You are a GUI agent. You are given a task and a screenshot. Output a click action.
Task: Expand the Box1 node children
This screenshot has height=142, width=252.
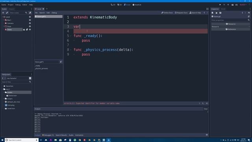4,20
